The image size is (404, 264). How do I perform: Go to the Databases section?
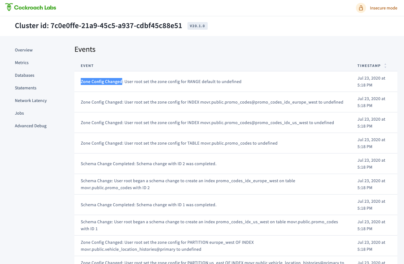coord(24,75)
